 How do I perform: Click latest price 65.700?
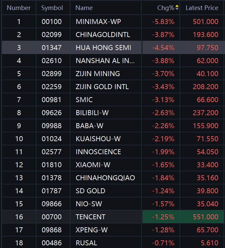click(x=207, y=230)
